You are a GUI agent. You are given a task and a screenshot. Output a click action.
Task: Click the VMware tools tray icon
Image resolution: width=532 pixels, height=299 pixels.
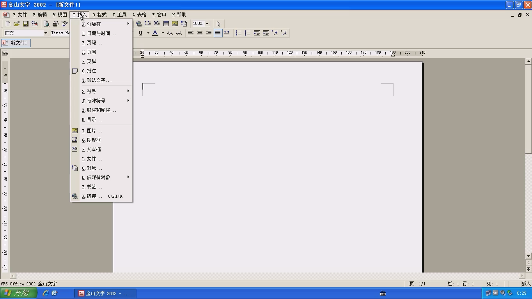point(496,293)
